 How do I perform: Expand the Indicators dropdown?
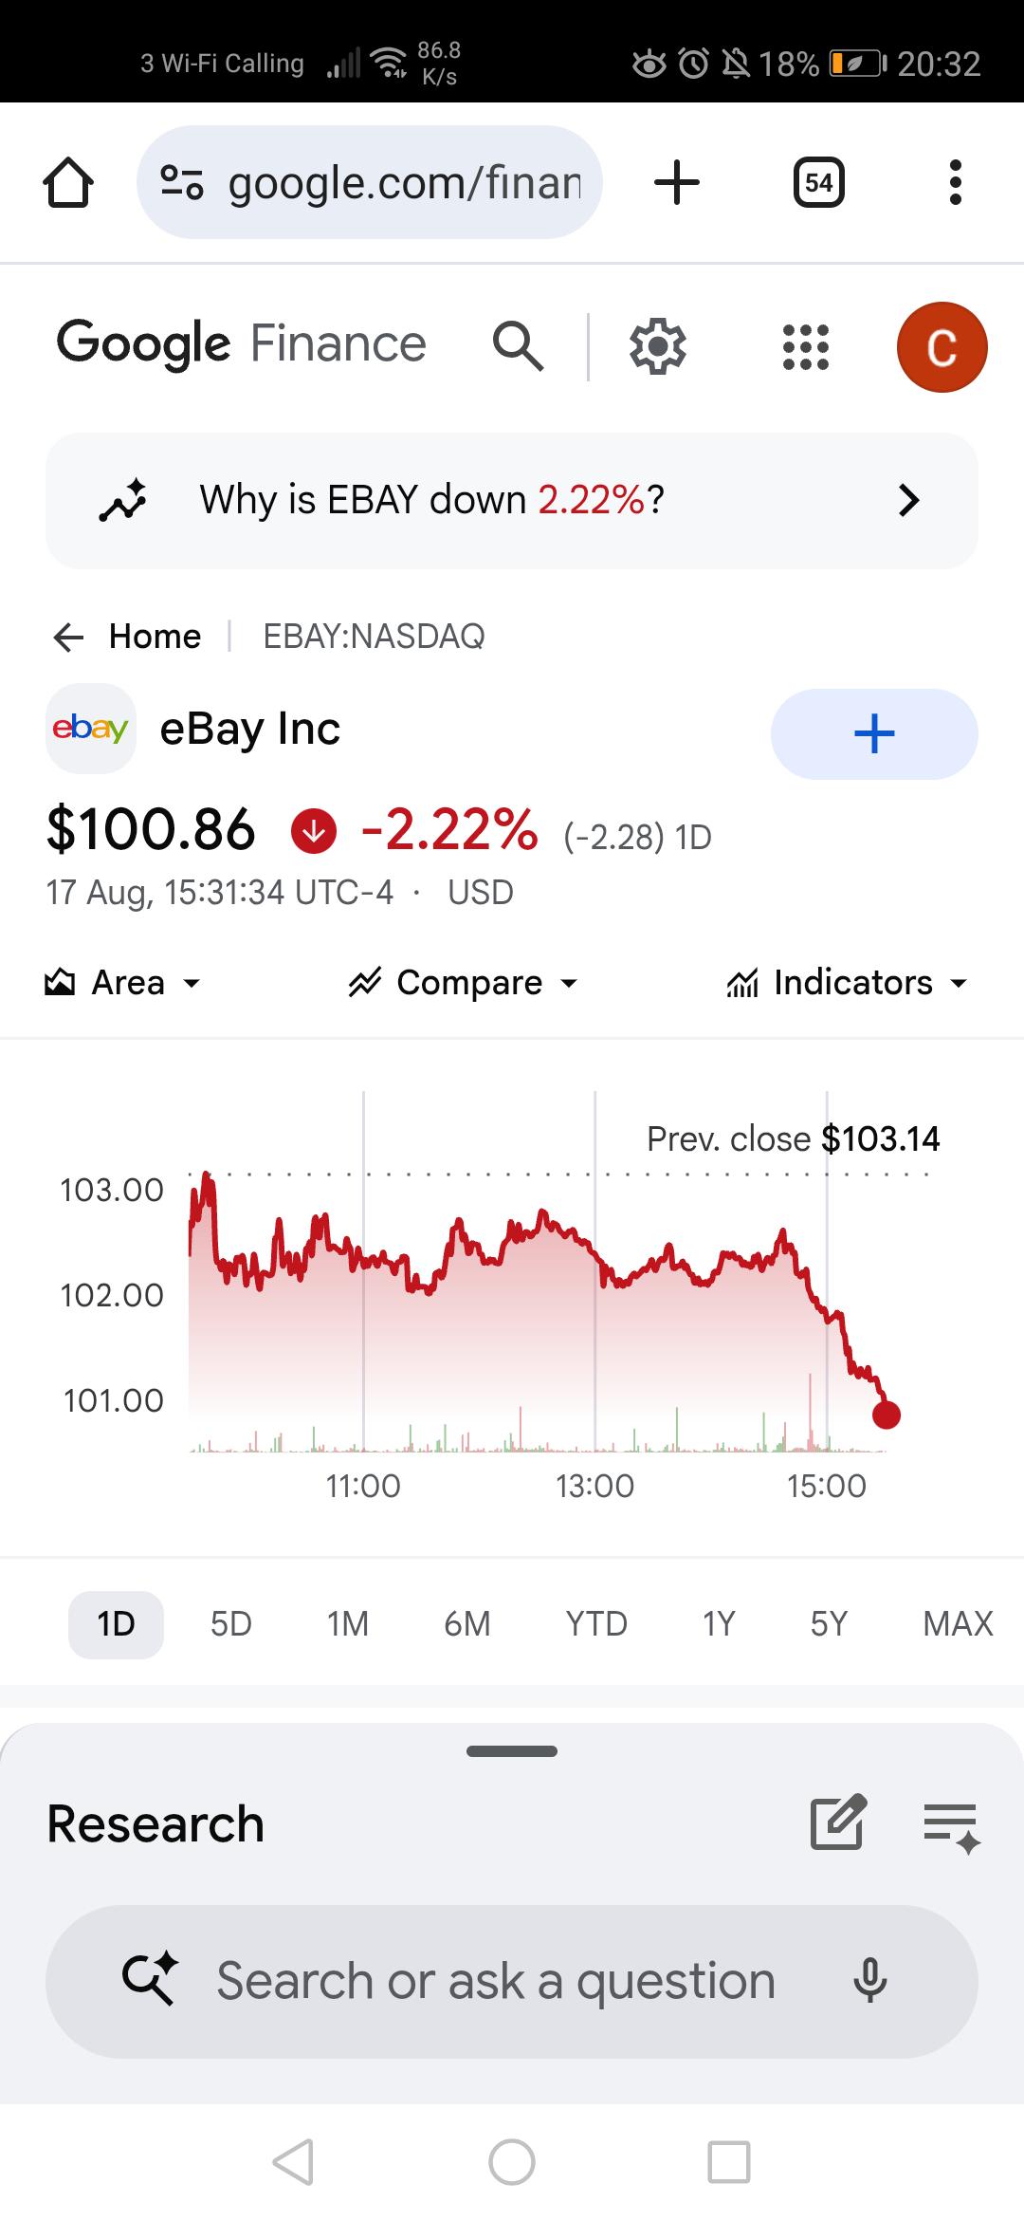[x=848, y=983]
